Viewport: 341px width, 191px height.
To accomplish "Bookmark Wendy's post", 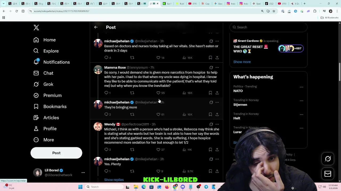I will point(210,150).
